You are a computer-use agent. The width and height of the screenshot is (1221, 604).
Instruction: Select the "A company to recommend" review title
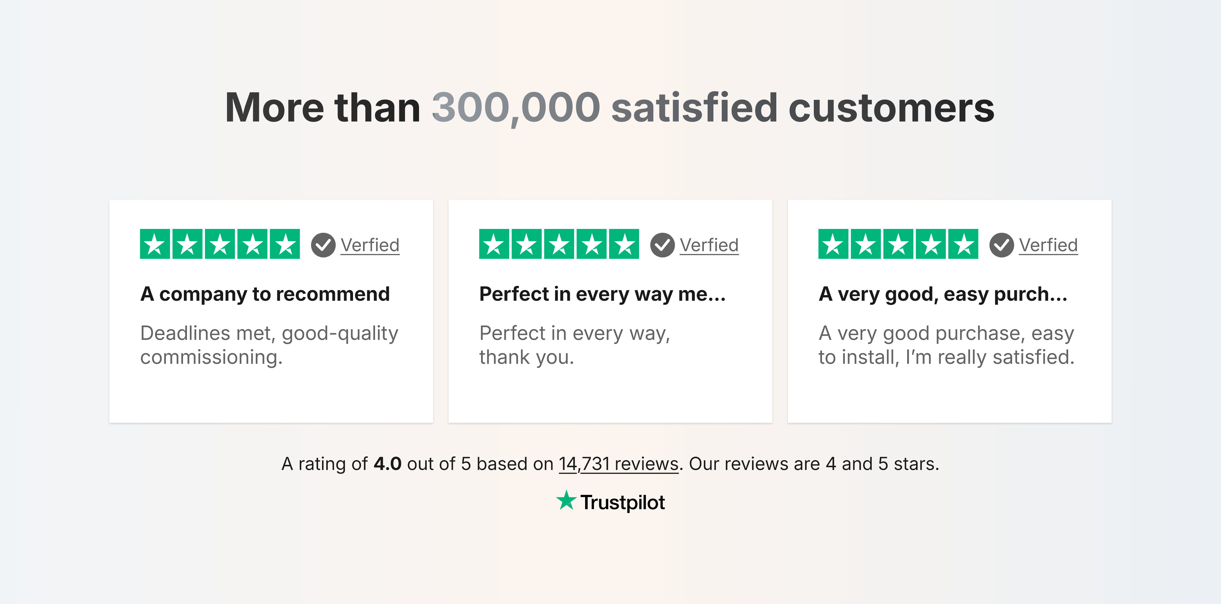tap(265, 294)
